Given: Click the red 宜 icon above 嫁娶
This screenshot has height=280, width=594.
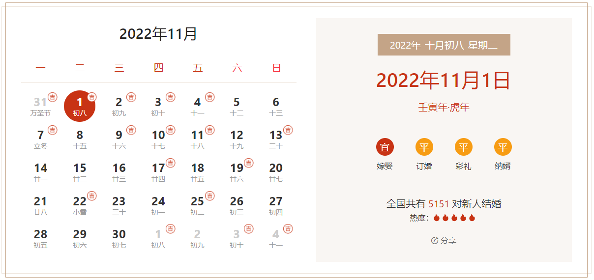Looking at the screenshot, I should point(385,147).
